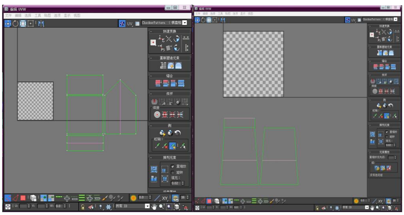This screenshot has height=215, width=404.
Task: Click XY falloff space button in left window
Action: (x=165, y=198)
